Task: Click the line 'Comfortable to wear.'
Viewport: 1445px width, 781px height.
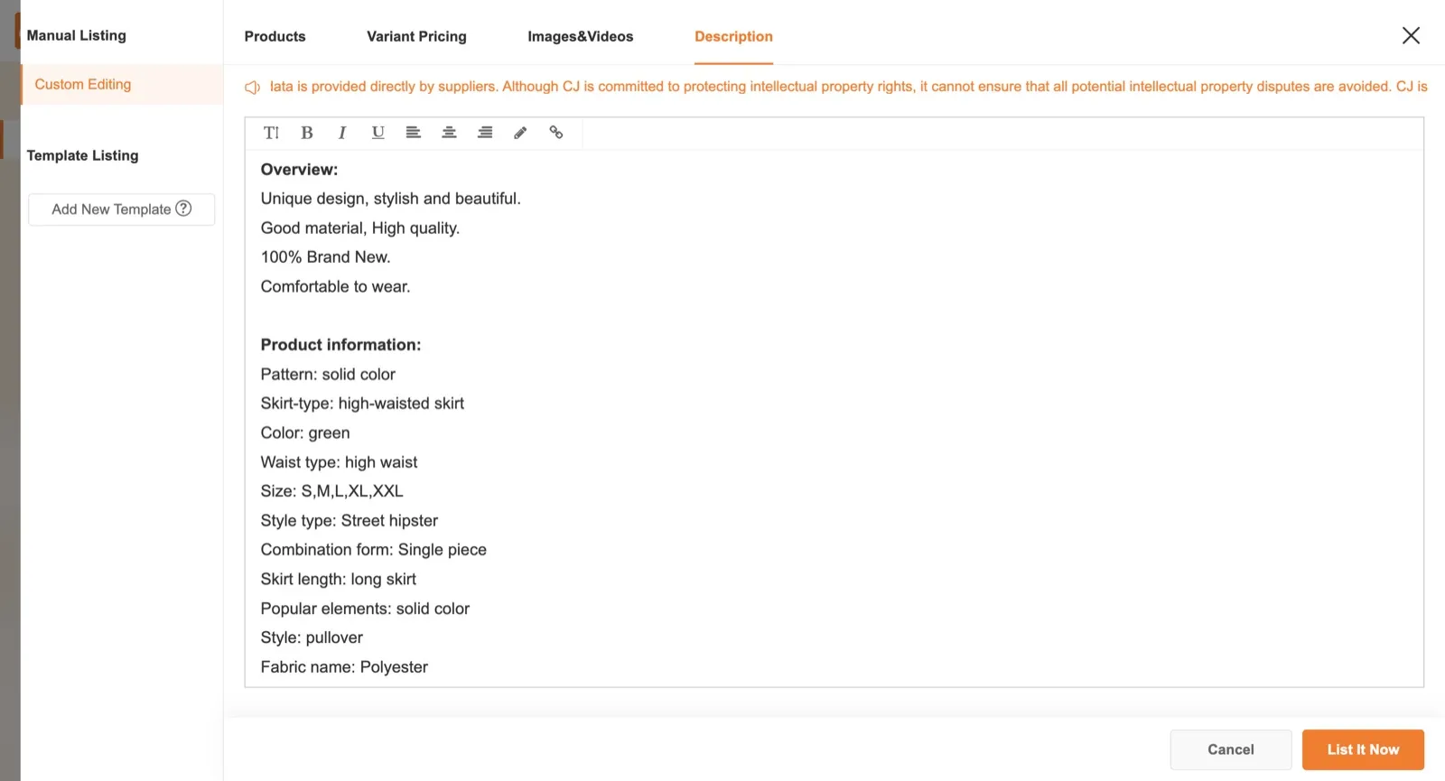Action: coord(335,286)
